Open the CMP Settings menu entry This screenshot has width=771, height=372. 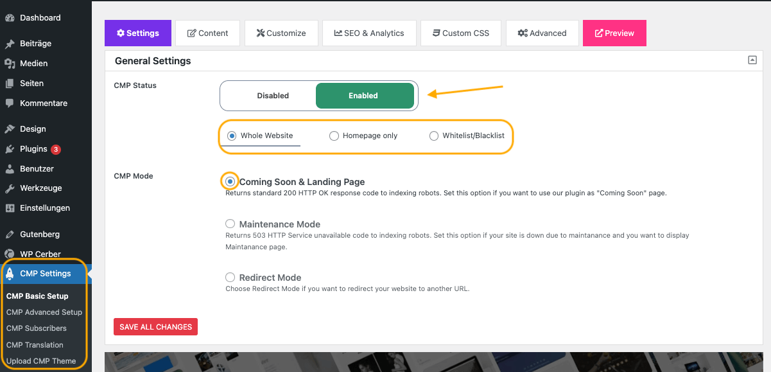[45, 274]
